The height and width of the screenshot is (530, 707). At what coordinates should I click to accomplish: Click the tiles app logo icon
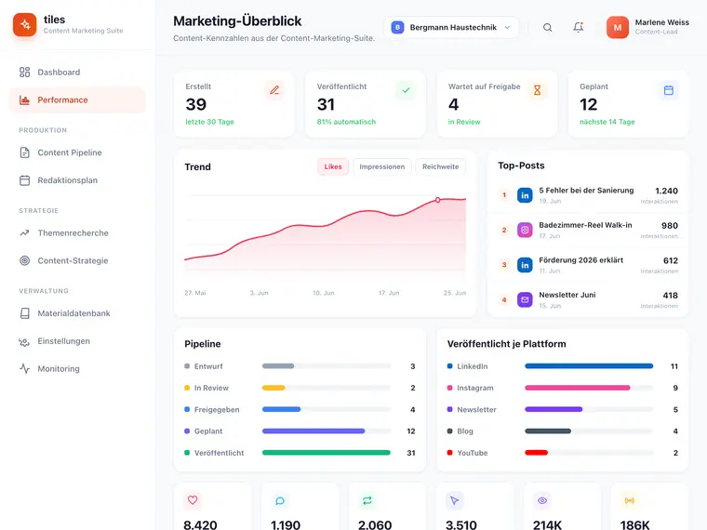pyautogui.click(x=25, y=24)
